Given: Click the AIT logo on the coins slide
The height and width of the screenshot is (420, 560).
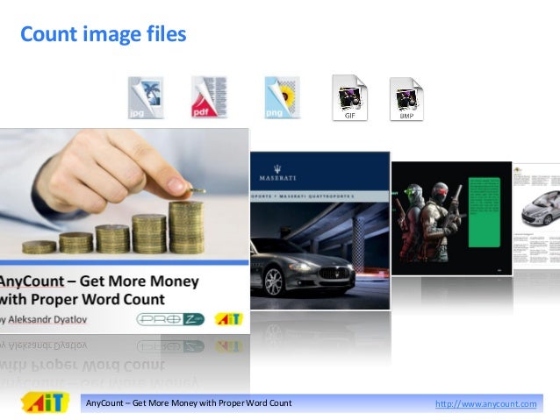Looking at the screenshot, I should tap(229, 318).
